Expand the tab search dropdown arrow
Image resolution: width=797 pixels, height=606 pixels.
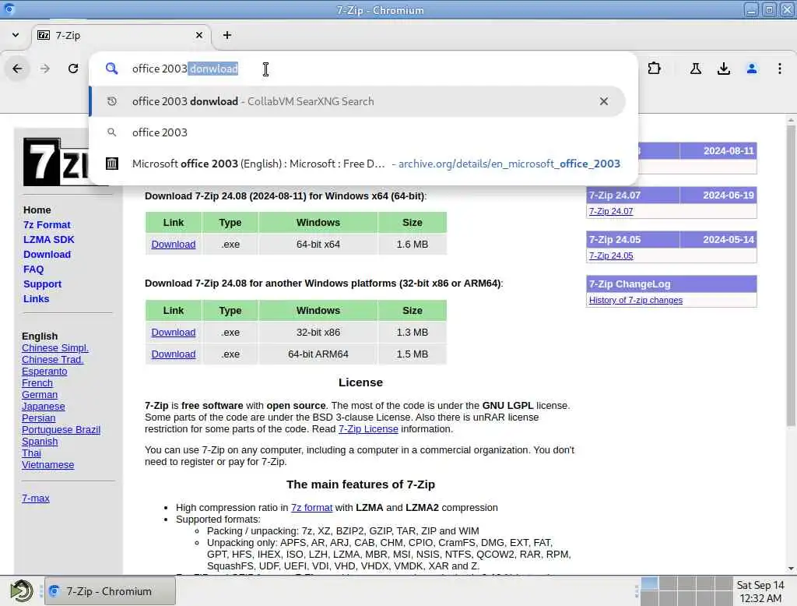point(16,35)
